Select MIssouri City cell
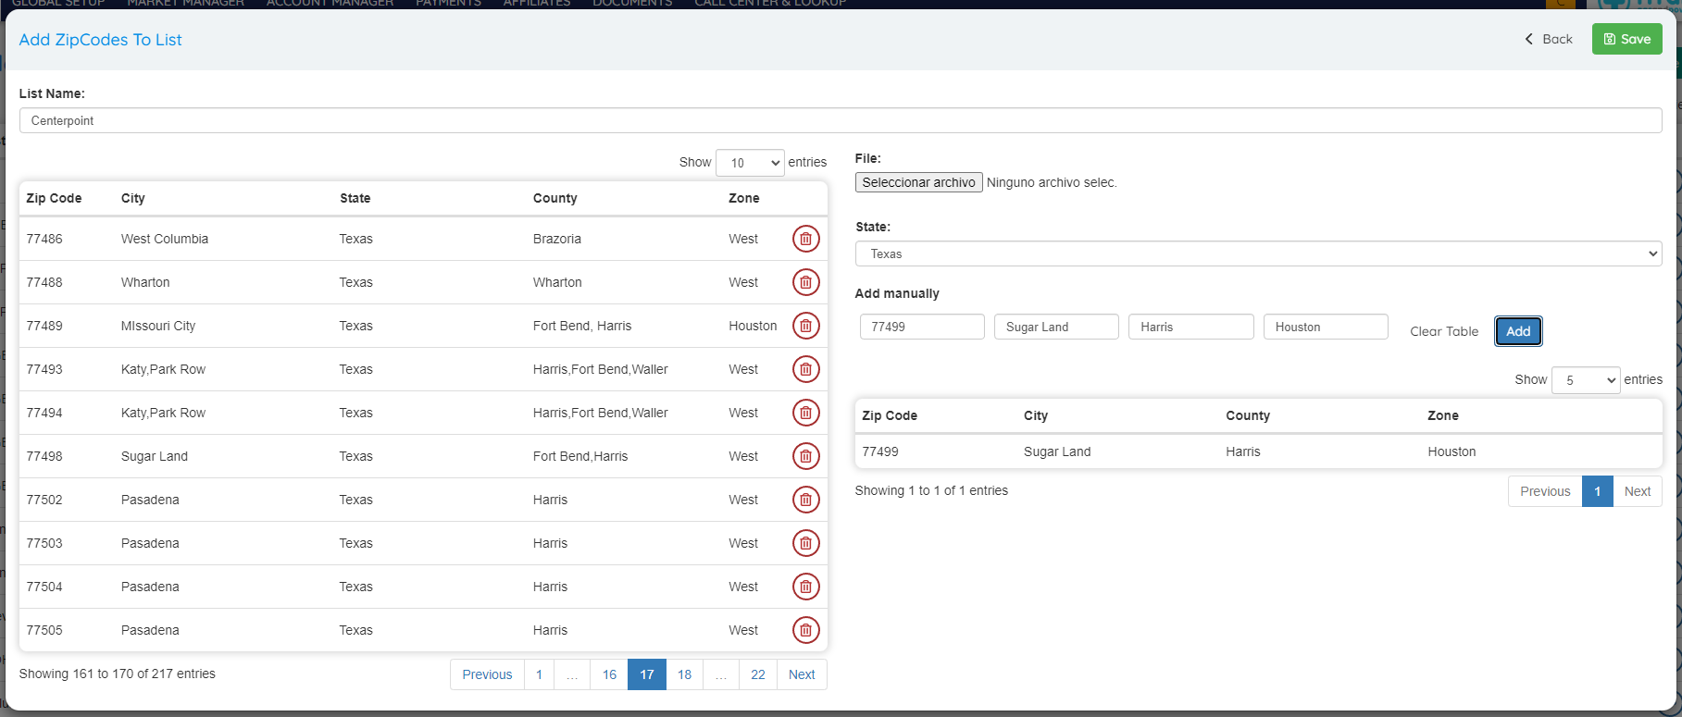 pos(158,326)
